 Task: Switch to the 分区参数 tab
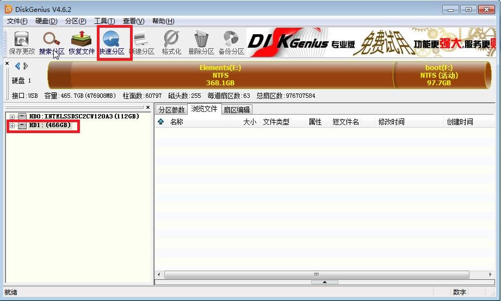[171, 110]
